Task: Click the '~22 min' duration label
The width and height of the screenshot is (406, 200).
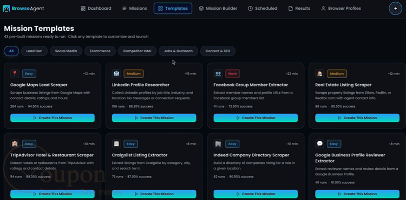Action: click(x=292, y=74)
